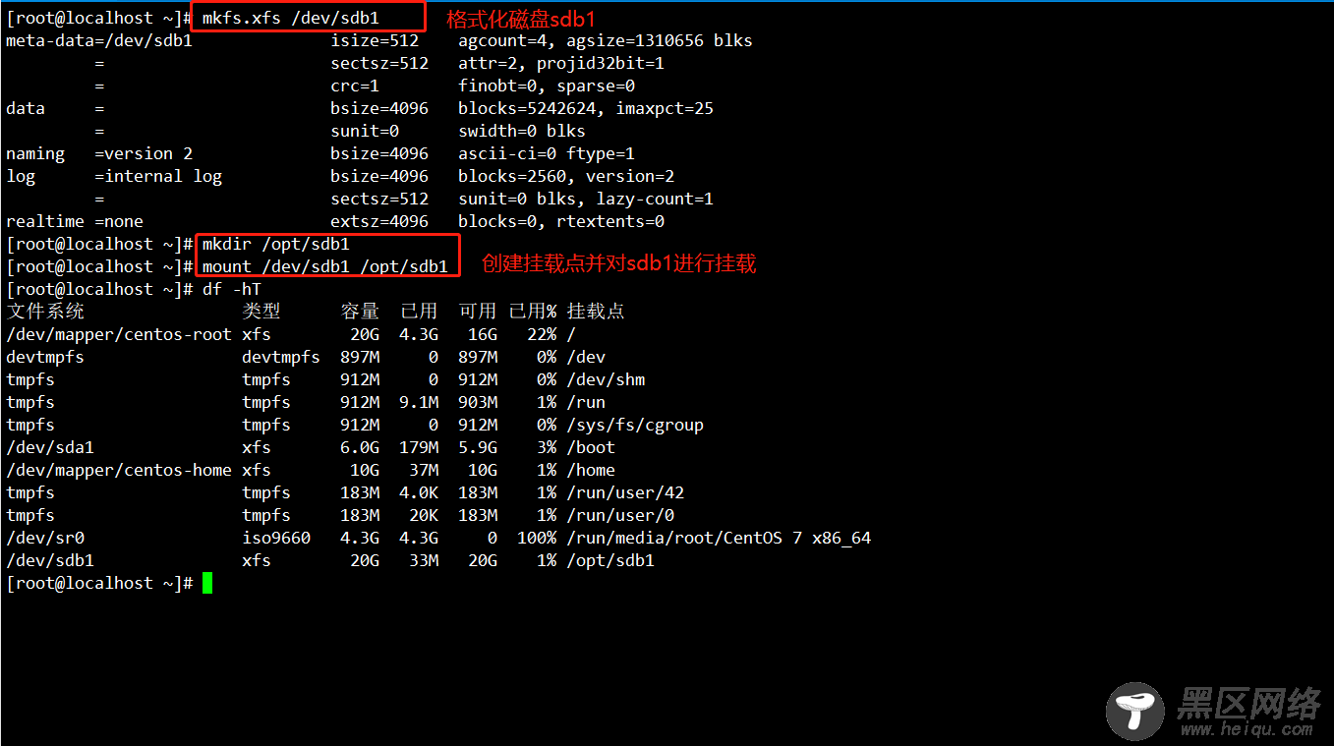Click the '/dev/shm' mount point
This screenshot has height=746, width=1334.
[606, 379]
